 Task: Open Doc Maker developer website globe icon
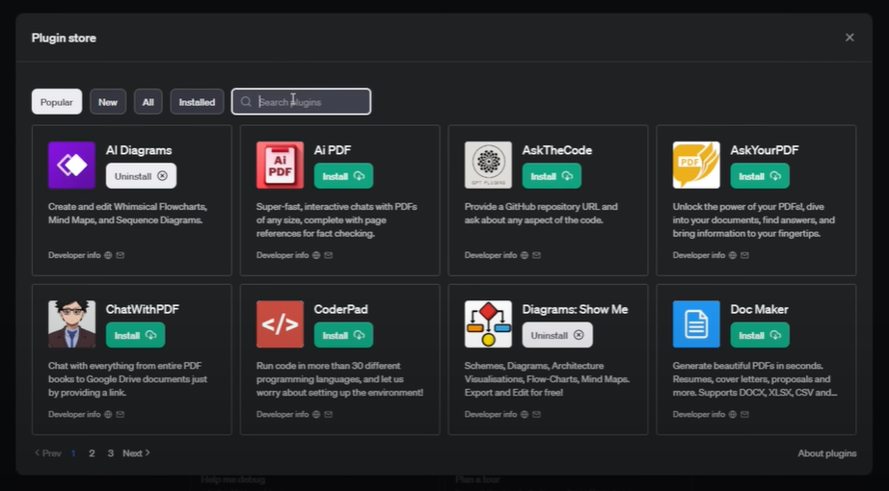(732, 415)
